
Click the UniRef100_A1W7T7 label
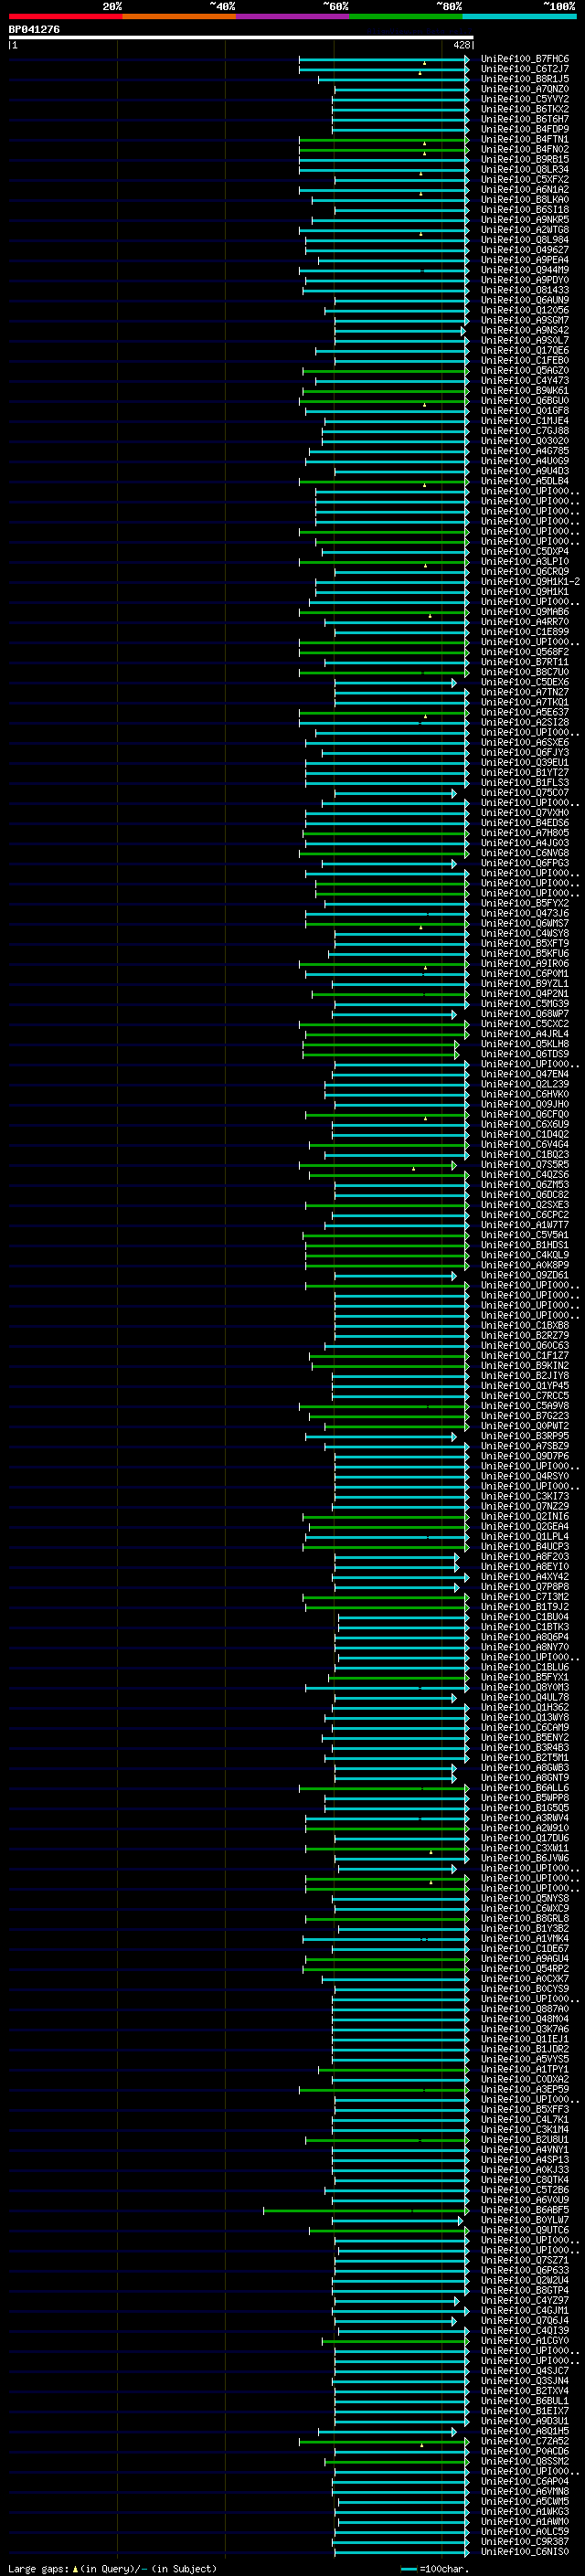pos(525,1225)
